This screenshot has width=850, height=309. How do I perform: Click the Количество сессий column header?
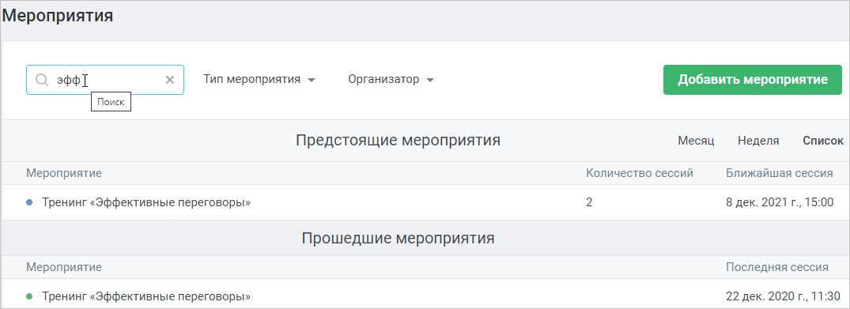point(640,174)
